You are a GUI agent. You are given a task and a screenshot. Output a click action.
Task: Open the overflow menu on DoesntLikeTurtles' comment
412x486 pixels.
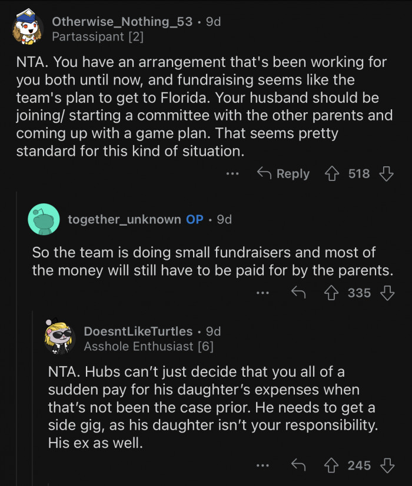tap(262, 465)
